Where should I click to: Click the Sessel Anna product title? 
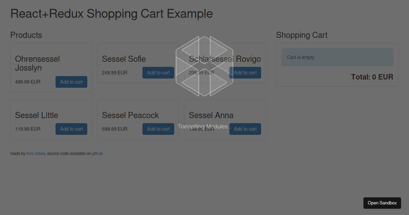211,115
